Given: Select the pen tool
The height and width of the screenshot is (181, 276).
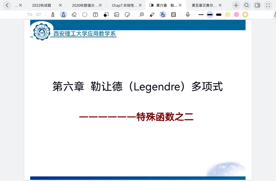Looking at the screenshot, I should click(53, 15).
